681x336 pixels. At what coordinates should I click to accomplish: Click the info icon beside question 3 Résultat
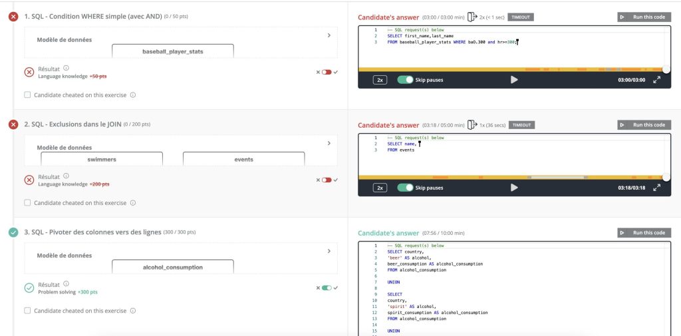(66, 284)
